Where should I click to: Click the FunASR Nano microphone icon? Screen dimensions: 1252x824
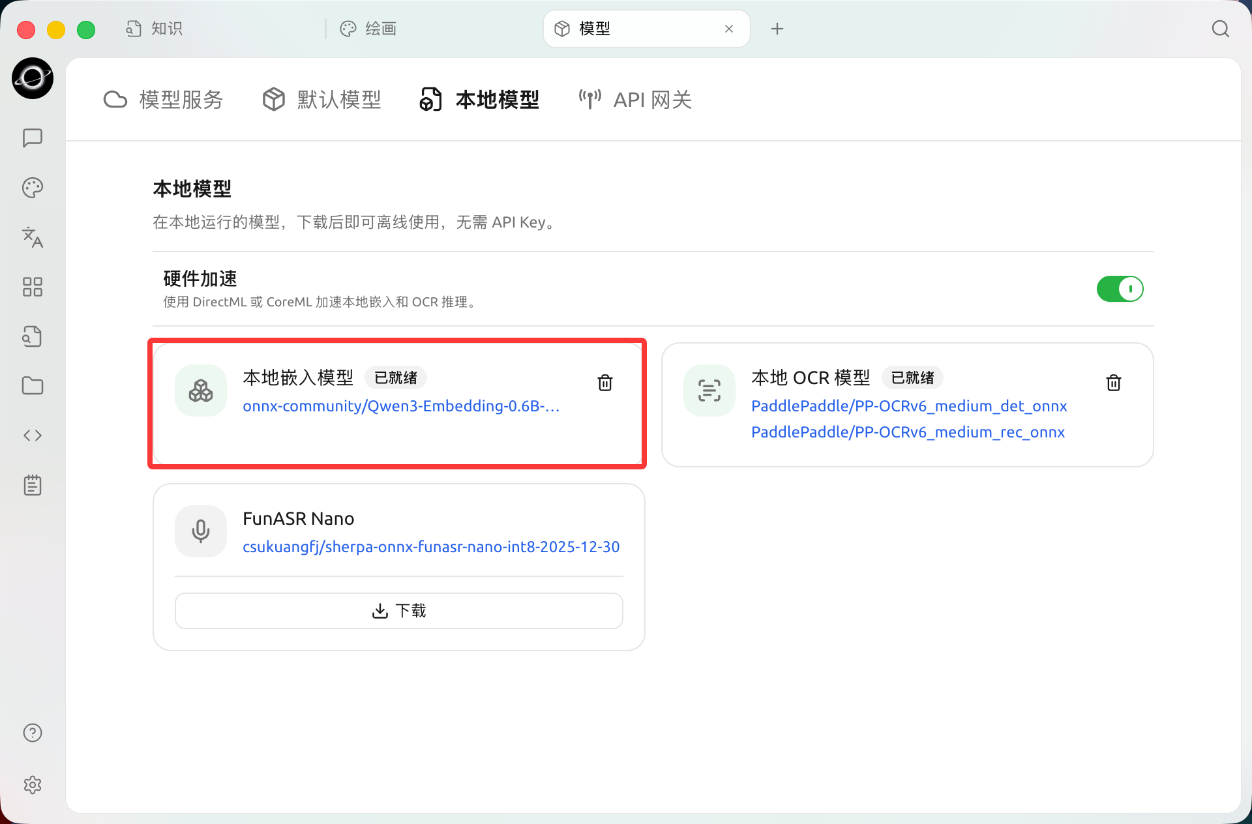click(201, 531)
